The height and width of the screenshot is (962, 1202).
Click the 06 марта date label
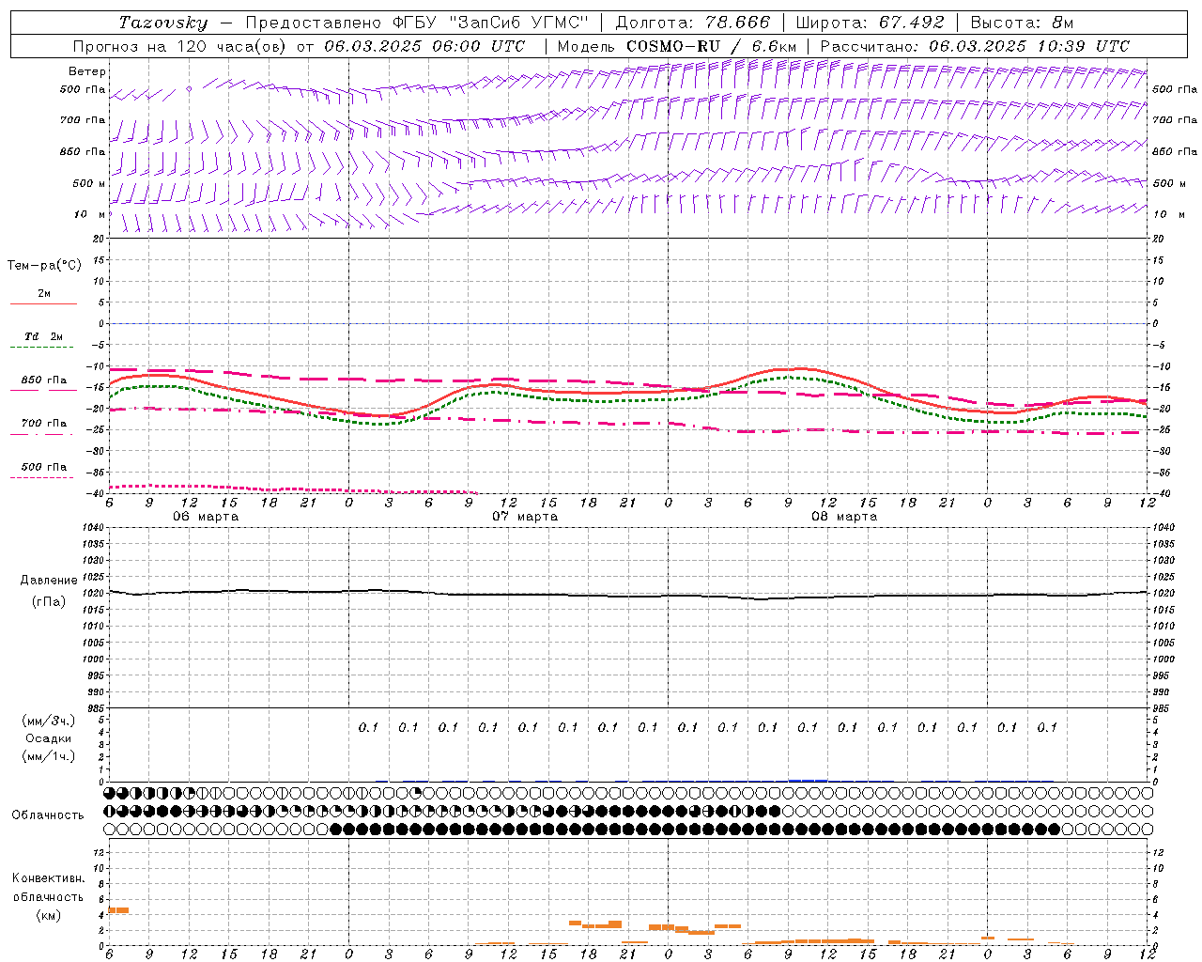coord(206,517)
